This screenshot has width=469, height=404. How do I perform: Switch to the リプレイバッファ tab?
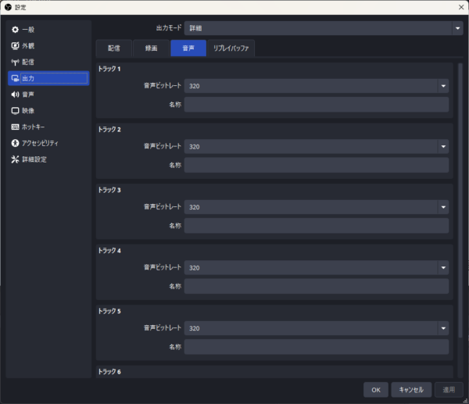pos(231,48)
